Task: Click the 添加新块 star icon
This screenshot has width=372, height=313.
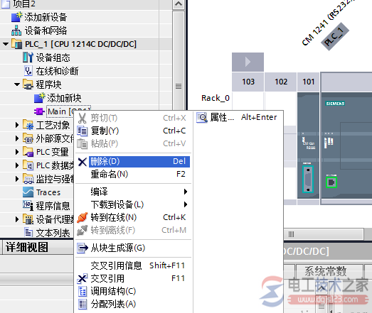Action: 39,98
